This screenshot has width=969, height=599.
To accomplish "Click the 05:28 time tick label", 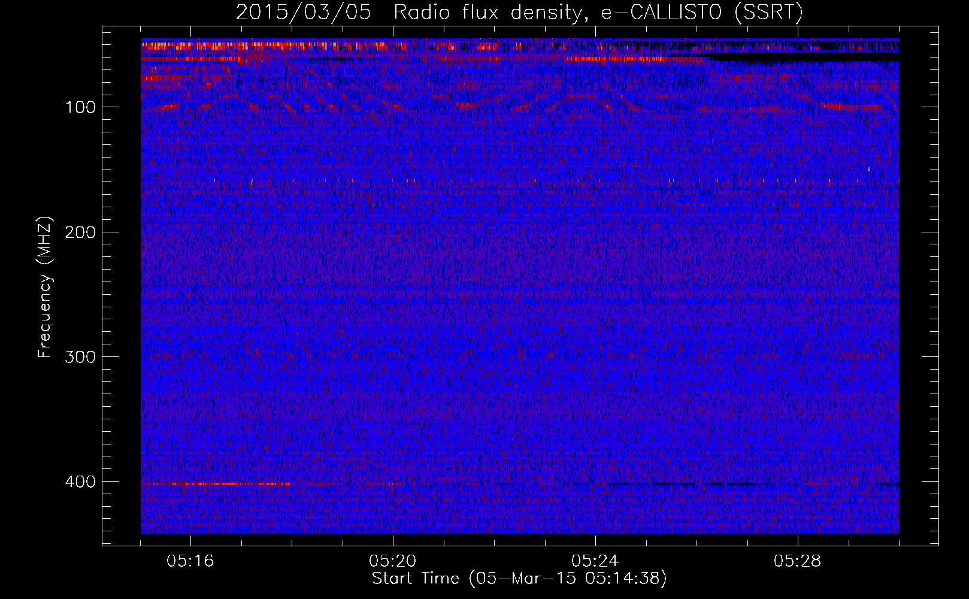I will point(798,561).
